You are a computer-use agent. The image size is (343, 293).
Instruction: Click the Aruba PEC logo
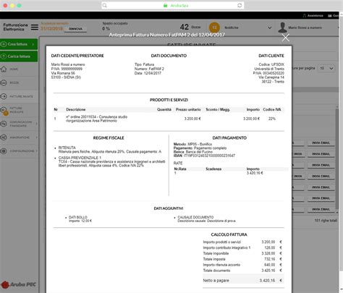tap(19, 284)
